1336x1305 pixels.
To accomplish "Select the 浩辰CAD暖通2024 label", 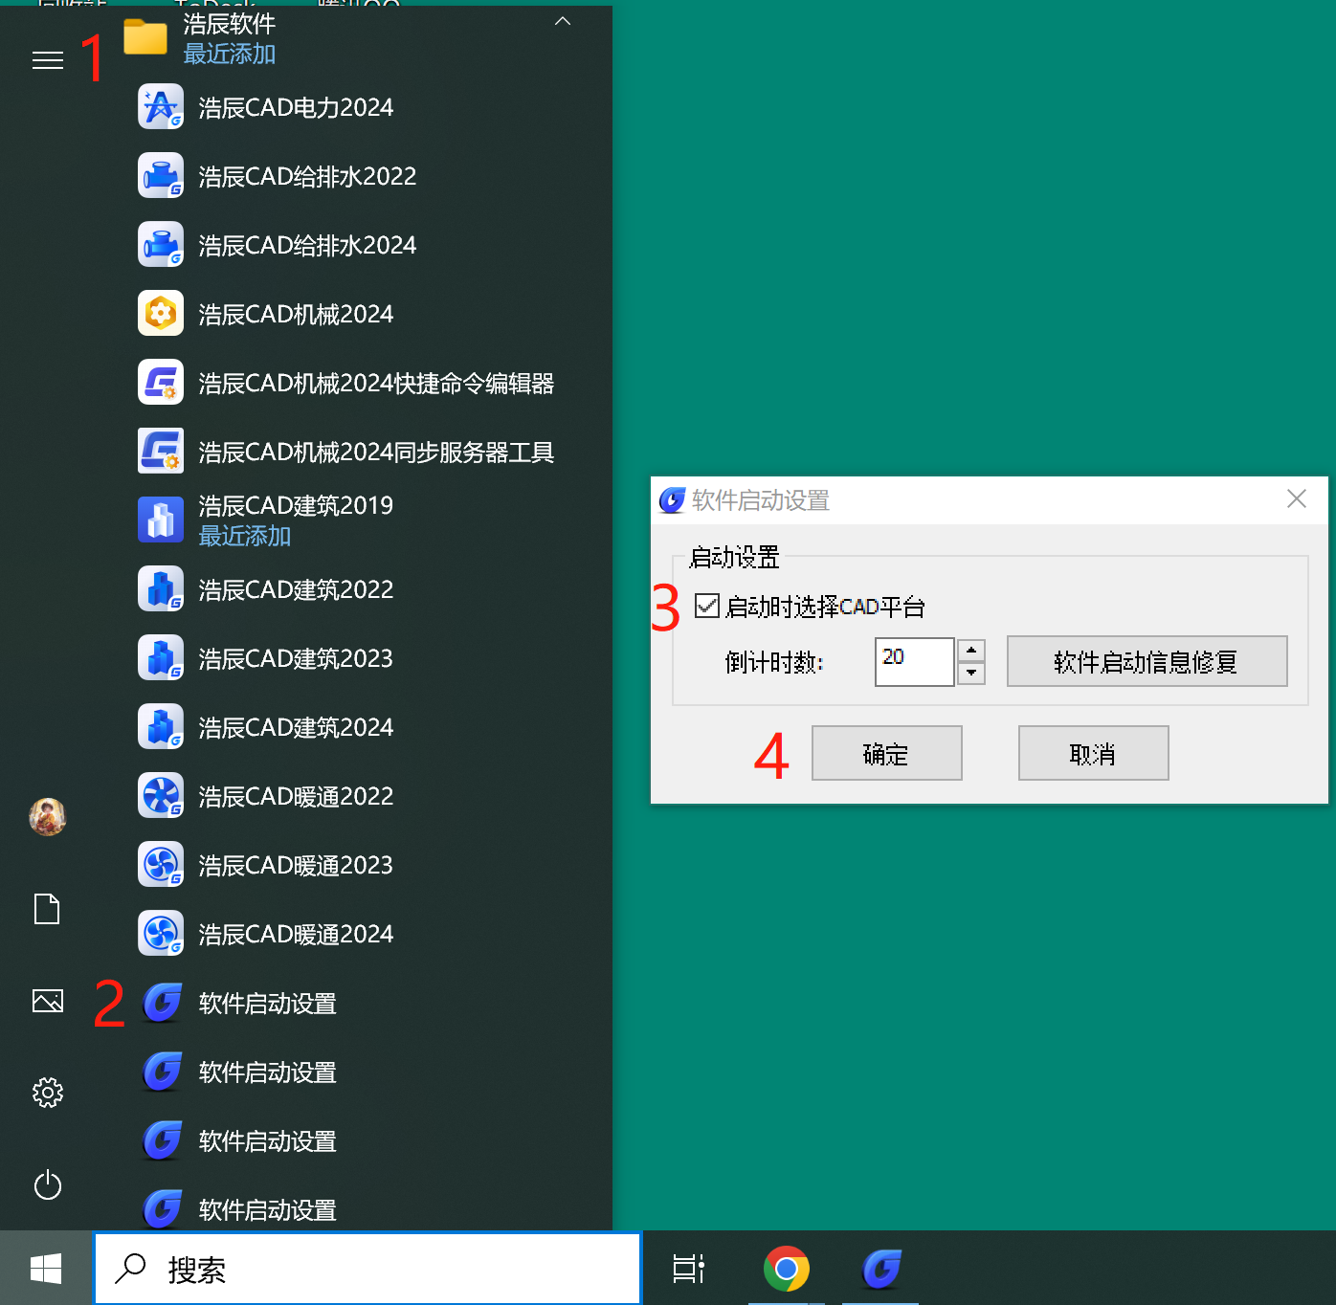I will 296,934.
